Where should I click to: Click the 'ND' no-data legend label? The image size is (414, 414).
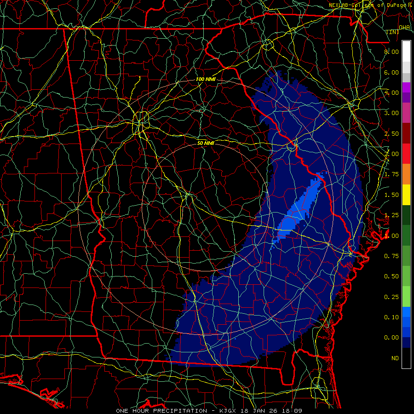pos(395,358)
